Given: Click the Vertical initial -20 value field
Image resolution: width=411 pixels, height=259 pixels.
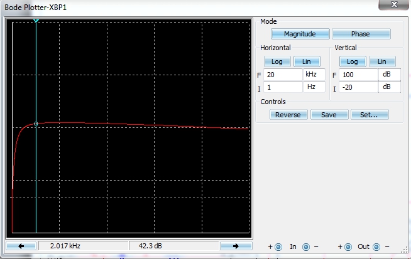Looking at the screenshot, I should tap(358, 87).
